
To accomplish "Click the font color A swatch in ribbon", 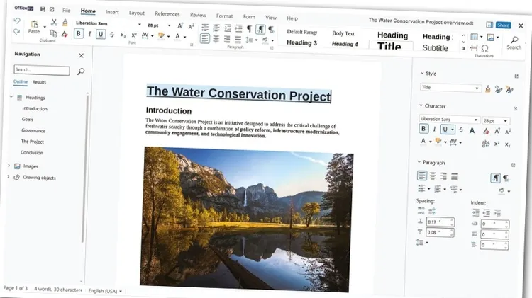I will (179, 35).
